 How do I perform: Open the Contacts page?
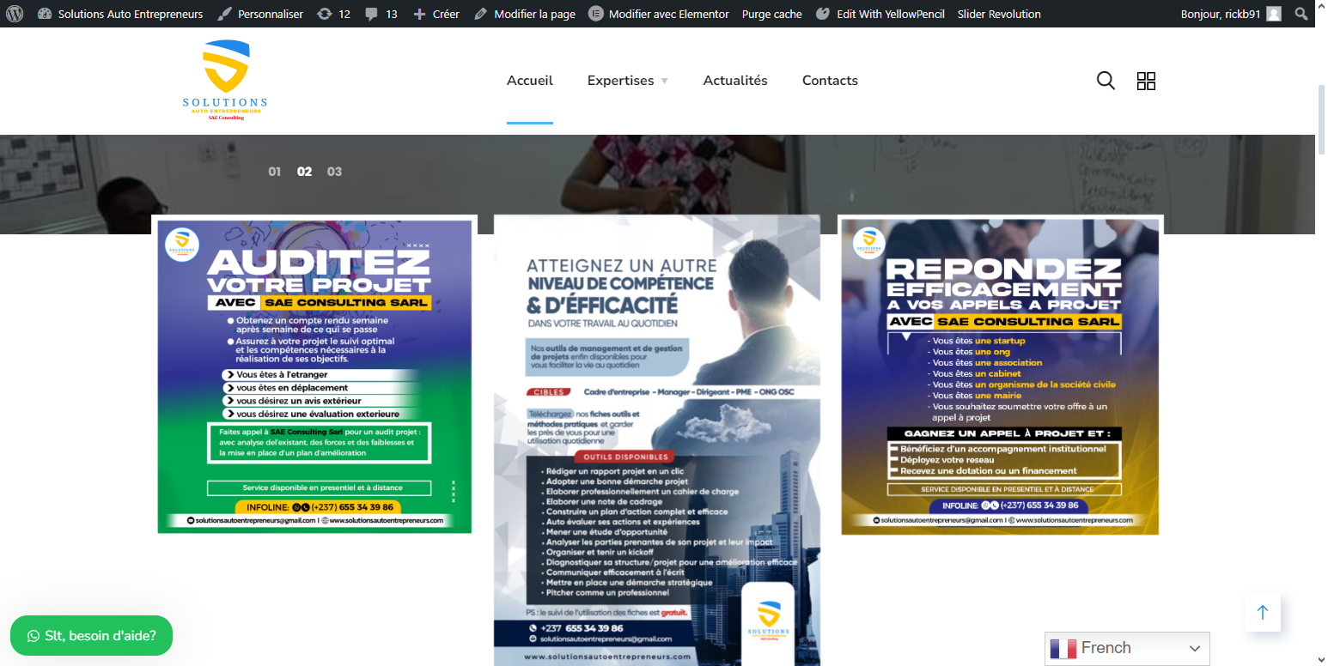pyautogui.click(x=830, y=81)
